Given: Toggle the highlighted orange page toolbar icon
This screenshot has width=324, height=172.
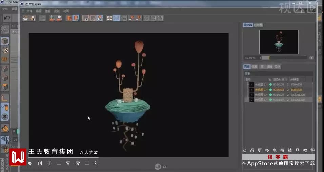Looking at the screenshot, I should pyautogui.click(x=76, y=18).
